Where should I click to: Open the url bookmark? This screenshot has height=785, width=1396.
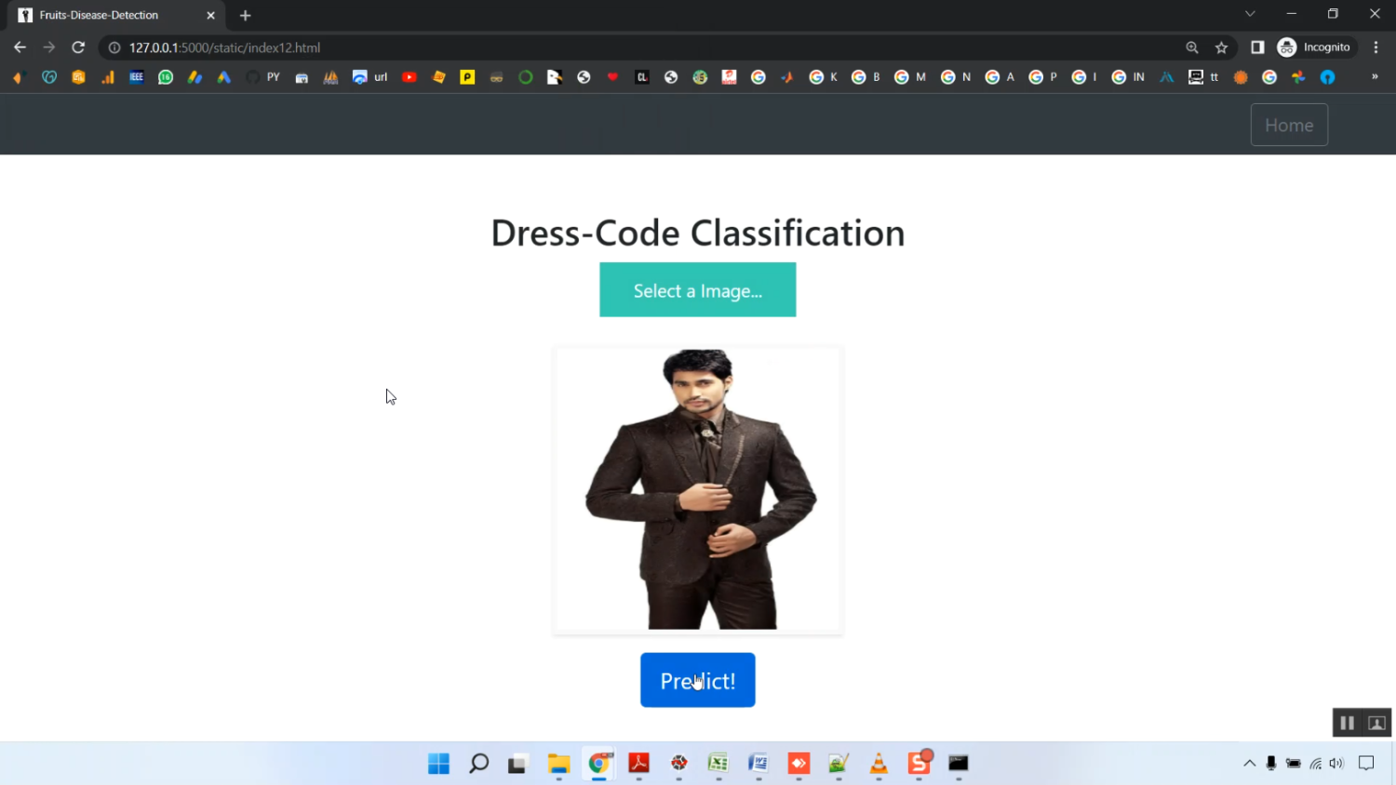(370, 77)
